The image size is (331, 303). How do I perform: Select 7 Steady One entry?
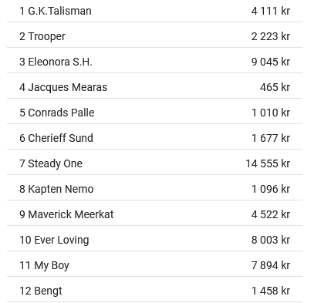154,163
